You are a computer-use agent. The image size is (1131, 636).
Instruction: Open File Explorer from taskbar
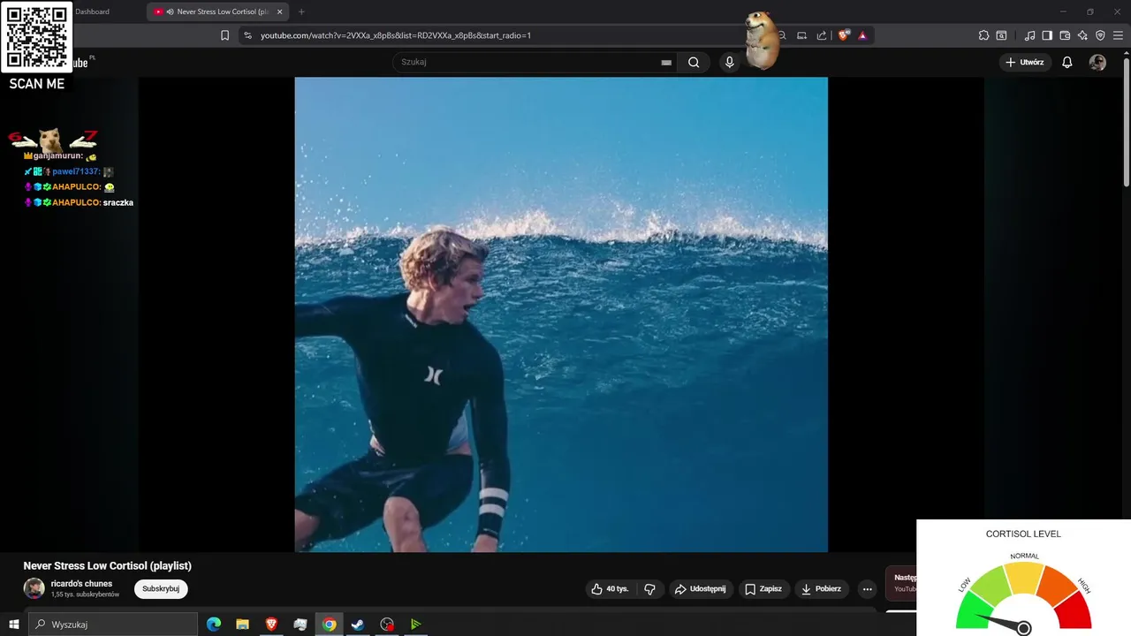pos(242,625)
